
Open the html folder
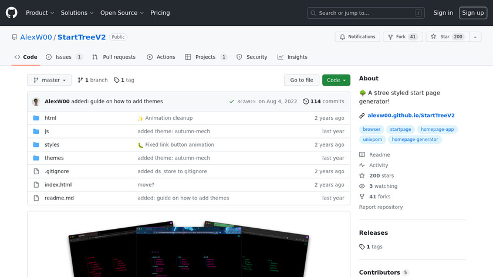tap(50, 118)
